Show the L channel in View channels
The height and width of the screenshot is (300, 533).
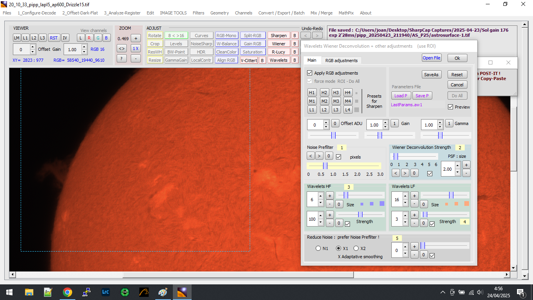80,38
